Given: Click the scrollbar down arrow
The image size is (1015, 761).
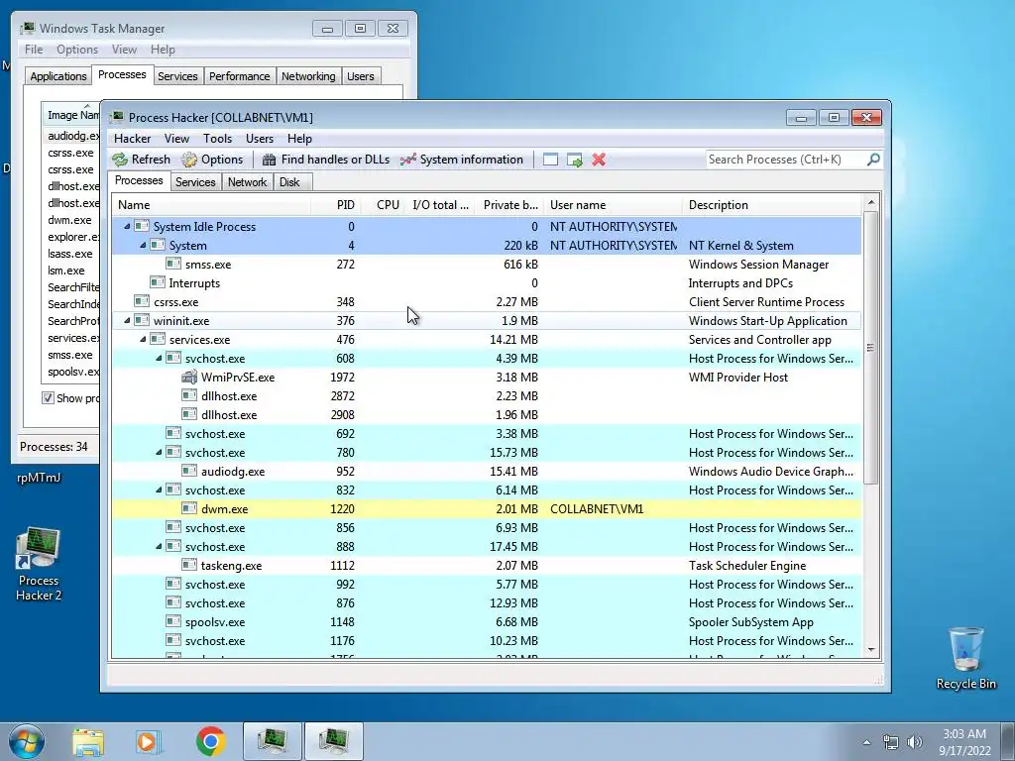Looking at the screenshot, I should (870, 650).
